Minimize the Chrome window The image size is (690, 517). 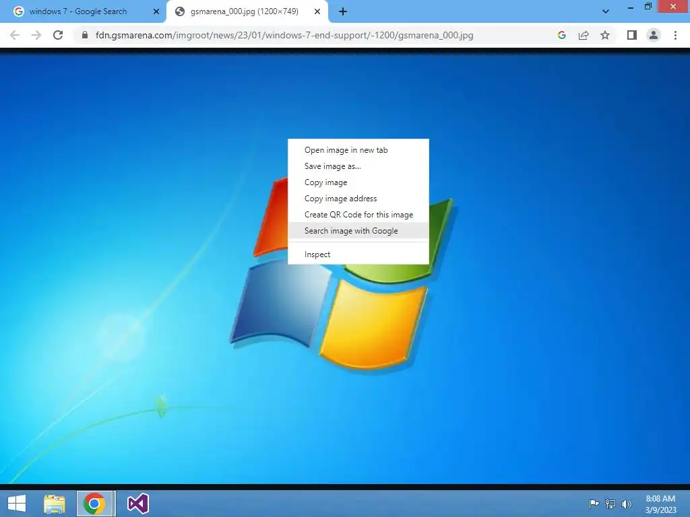click(631, 7)
